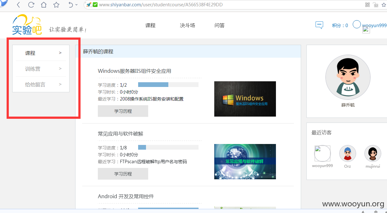Click the green security check icon
387x213 pixels.
tap(95, 5)
